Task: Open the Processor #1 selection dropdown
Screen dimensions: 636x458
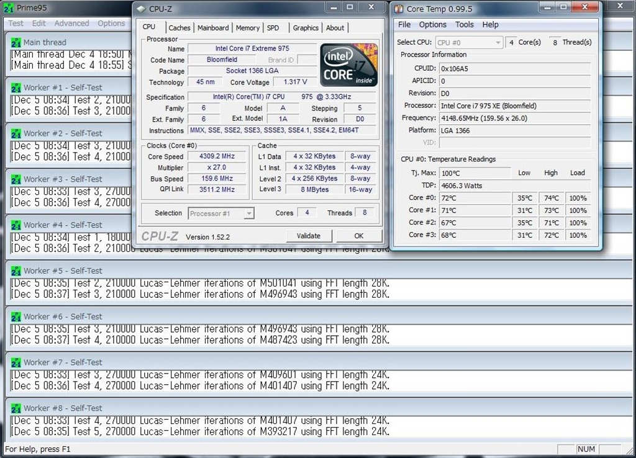Action: [220, 213]
